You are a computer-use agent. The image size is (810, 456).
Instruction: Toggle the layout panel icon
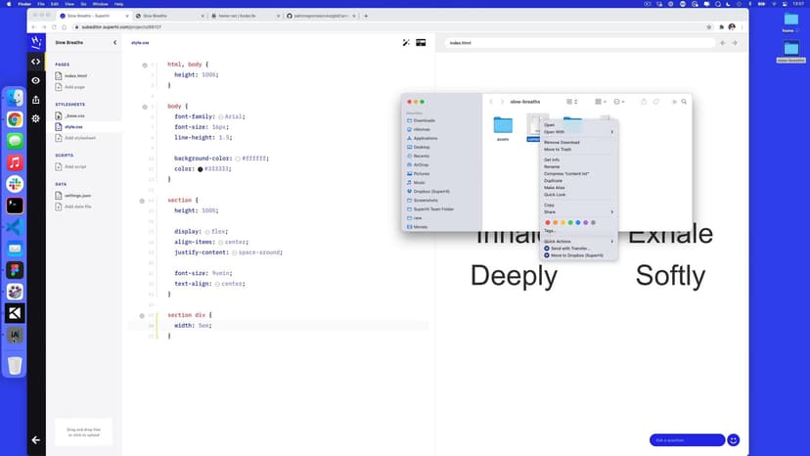[x=421, y=43]
